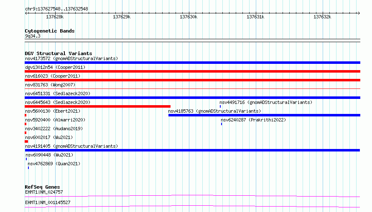Select the 9q34.3 cytogenetic band label
The image size is (372, 212).
coord(33,36)
